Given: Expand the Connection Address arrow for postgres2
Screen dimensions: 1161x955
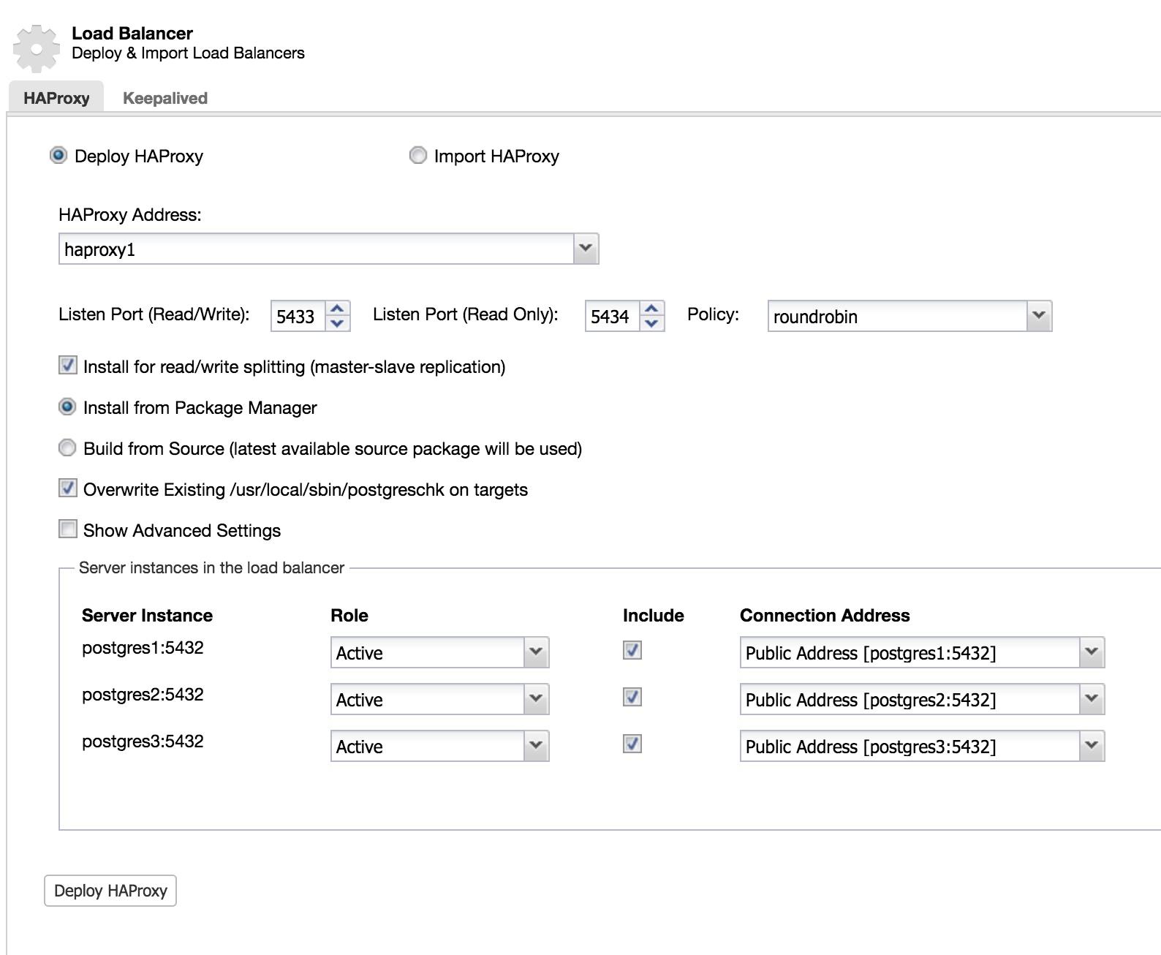Looking at the screenshot, I should coord(1092,699).
